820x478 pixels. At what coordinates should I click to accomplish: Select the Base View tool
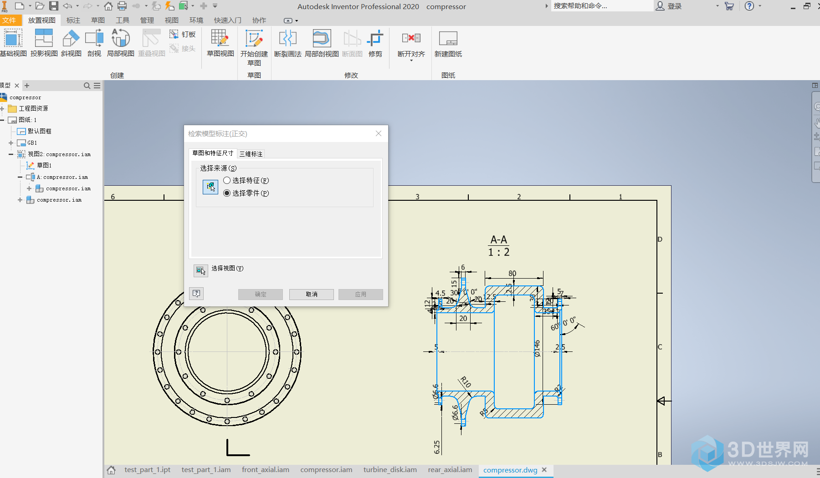[x=13, y=43]
